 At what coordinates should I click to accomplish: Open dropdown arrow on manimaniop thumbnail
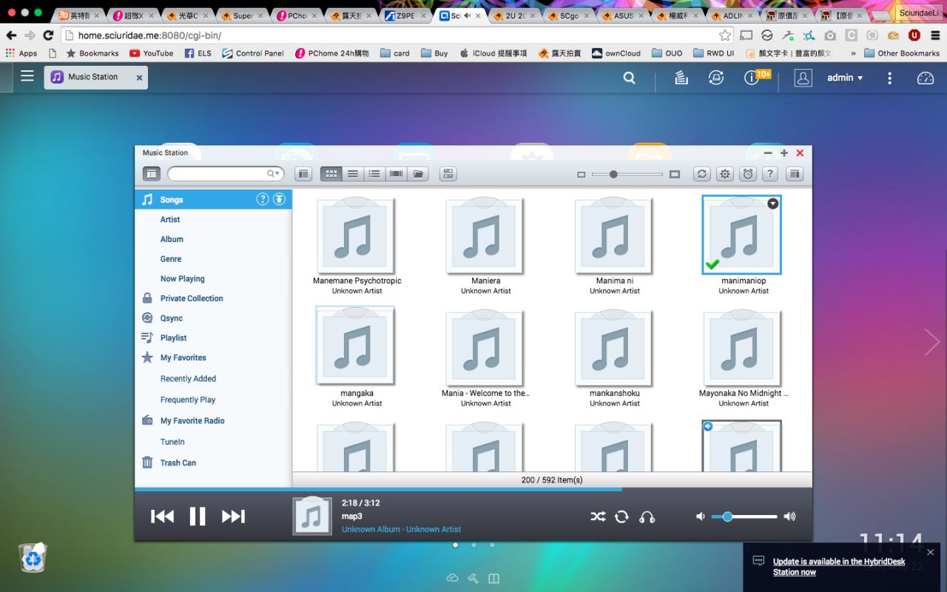(x=772, y=203)
